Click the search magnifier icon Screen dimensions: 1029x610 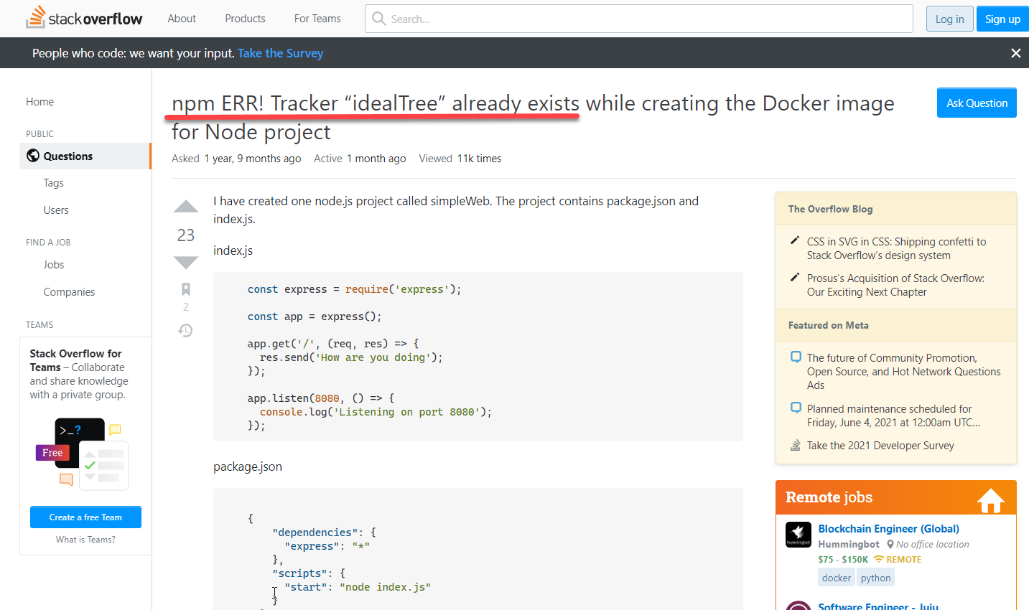pos(378,19)
